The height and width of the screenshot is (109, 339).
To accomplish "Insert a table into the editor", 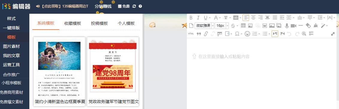I will click(243, 26).
